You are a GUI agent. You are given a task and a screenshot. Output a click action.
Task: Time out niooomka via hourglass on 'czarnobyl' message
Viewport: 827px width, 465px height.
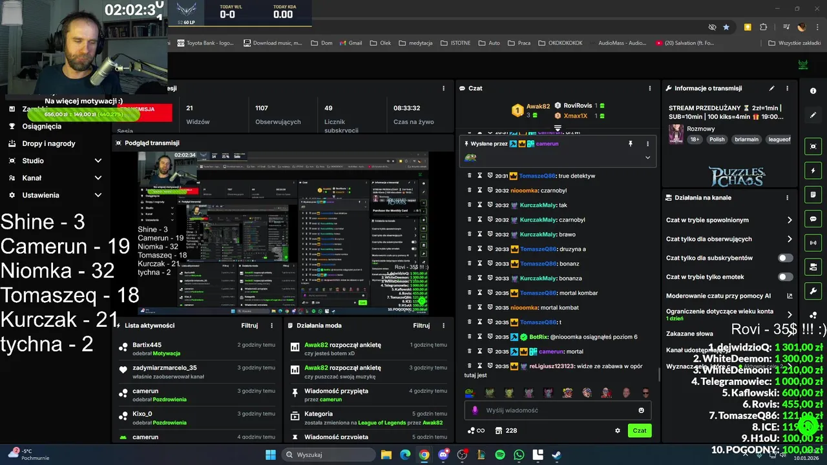[480, 190]
